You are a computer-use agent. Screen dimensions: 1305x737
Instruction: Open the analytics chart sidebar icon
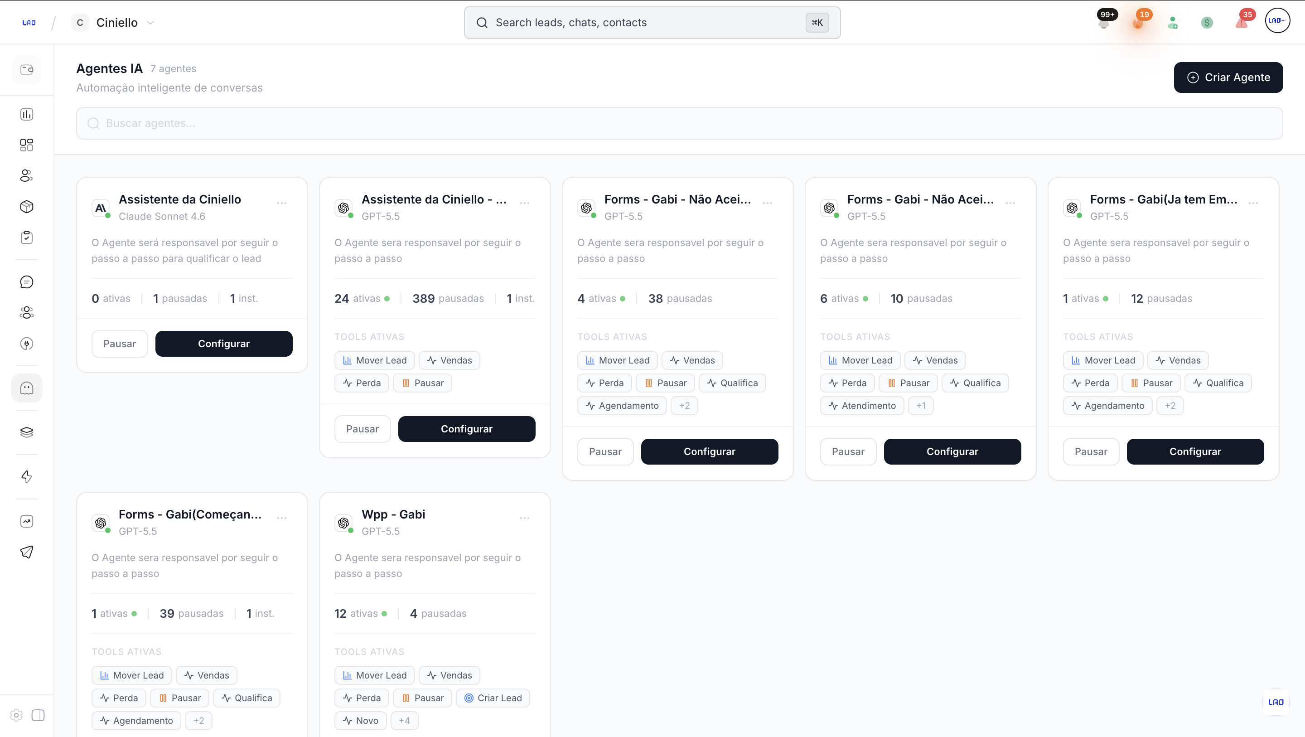[27, 114]
